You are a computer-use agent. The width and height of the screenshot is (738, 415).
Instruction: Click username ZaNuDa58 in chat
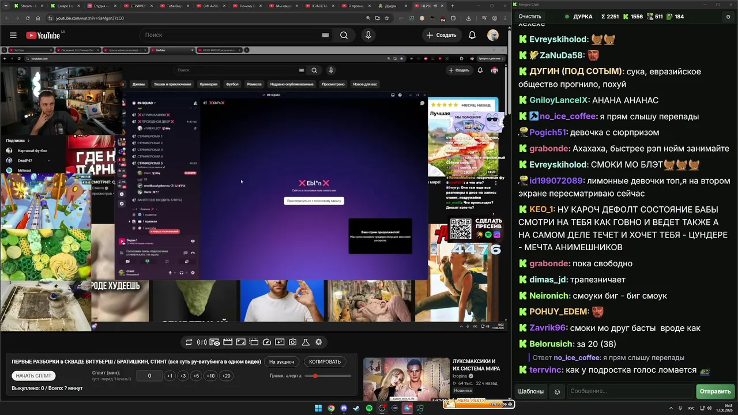(x=562, y=55)
